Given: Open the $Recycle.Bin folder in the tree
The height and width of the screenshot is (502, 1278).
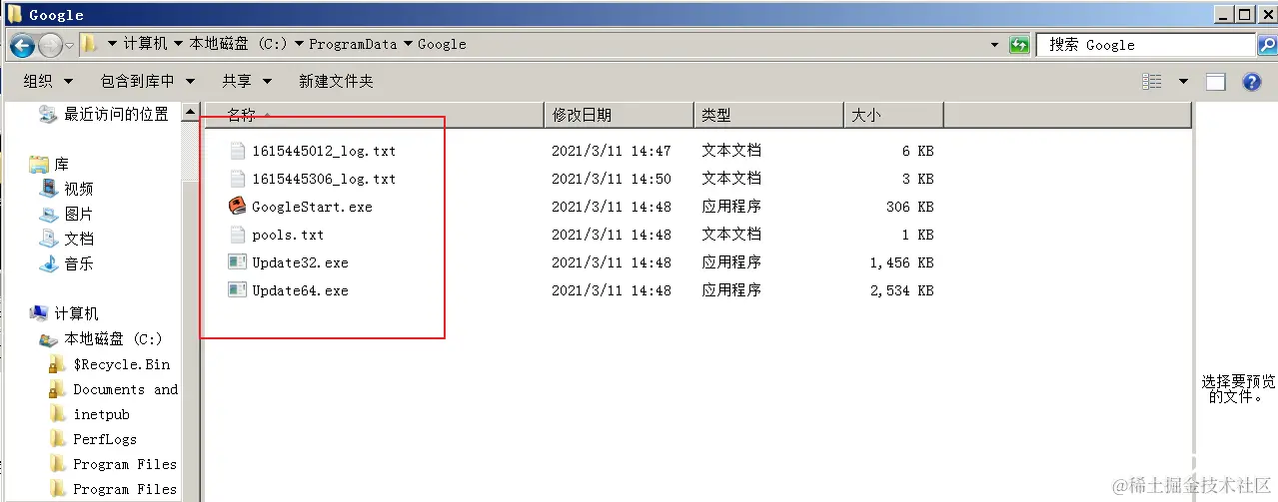Looking at the screenshot, I should pos(122,364).
